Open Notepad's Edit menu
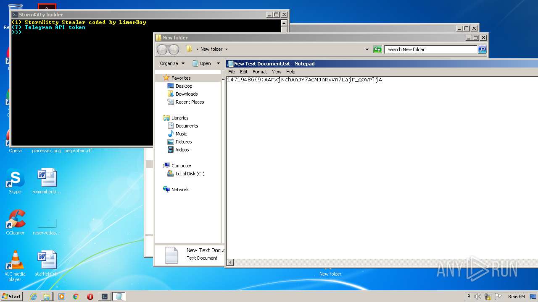This screenshot has width=538, height=302. 244,72
